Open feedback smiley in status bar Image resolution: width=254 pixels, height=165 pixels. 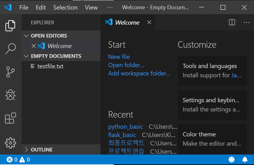(231, 159)
